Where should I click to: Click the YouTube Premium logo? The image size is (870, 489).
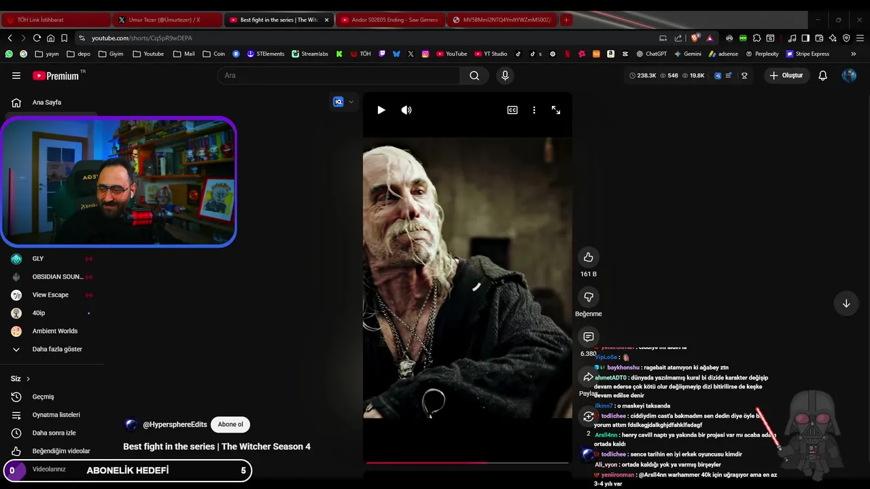(56, 75)
